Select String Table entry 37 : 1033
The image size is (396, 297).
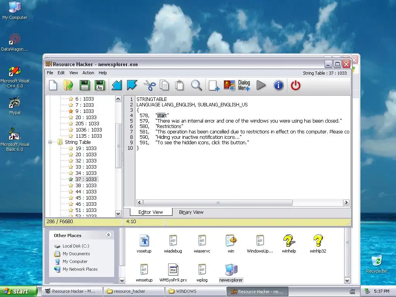[x=86, y=179]
